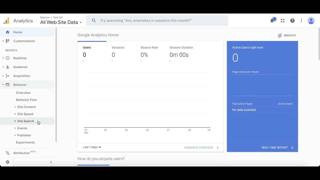Click the sidebar vertical scrollbar
This screenshot has width=320, height=180.
pyautogui.click(x=56, y=85)
